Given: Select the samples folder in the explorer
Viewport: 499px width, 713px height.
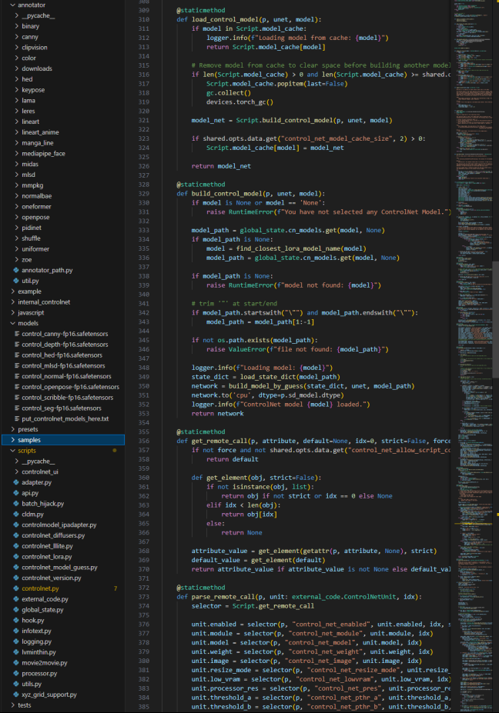Looking at the screenshot, I should (29, 439).
